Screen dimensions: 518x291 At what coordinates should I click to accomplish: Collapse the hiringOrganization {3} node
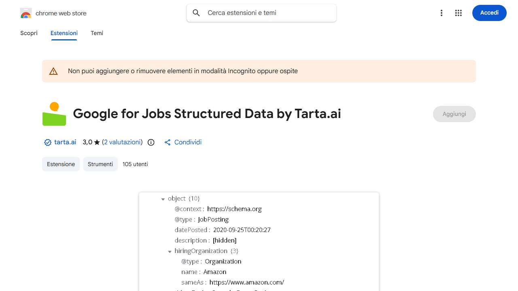pyautogui.click(x=170, y=251)
